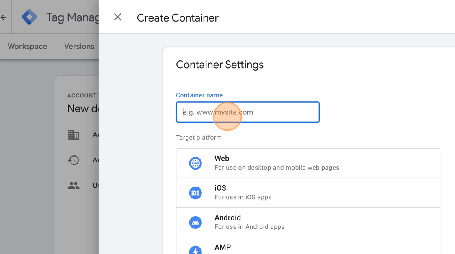
Task: Click the Create Container title text
Action: coord(178,18)
